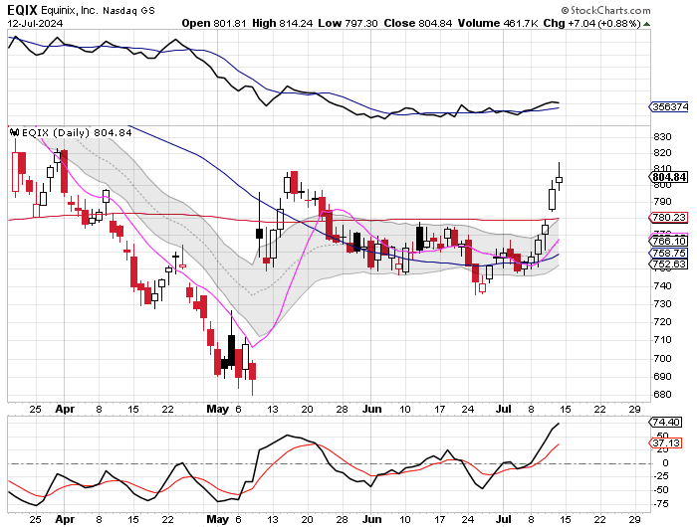Click the most recent candlestick on the chart
697x527 pixels.
pos(560,179)
